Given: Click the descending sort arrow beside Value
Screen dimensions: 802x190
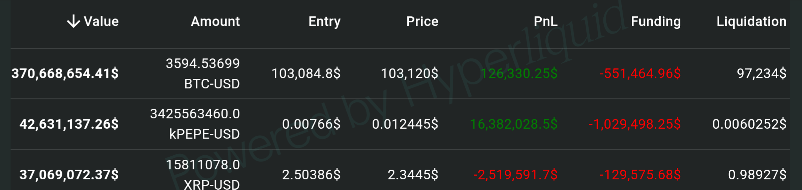Looking at the screenshot, I should point(73,21).
